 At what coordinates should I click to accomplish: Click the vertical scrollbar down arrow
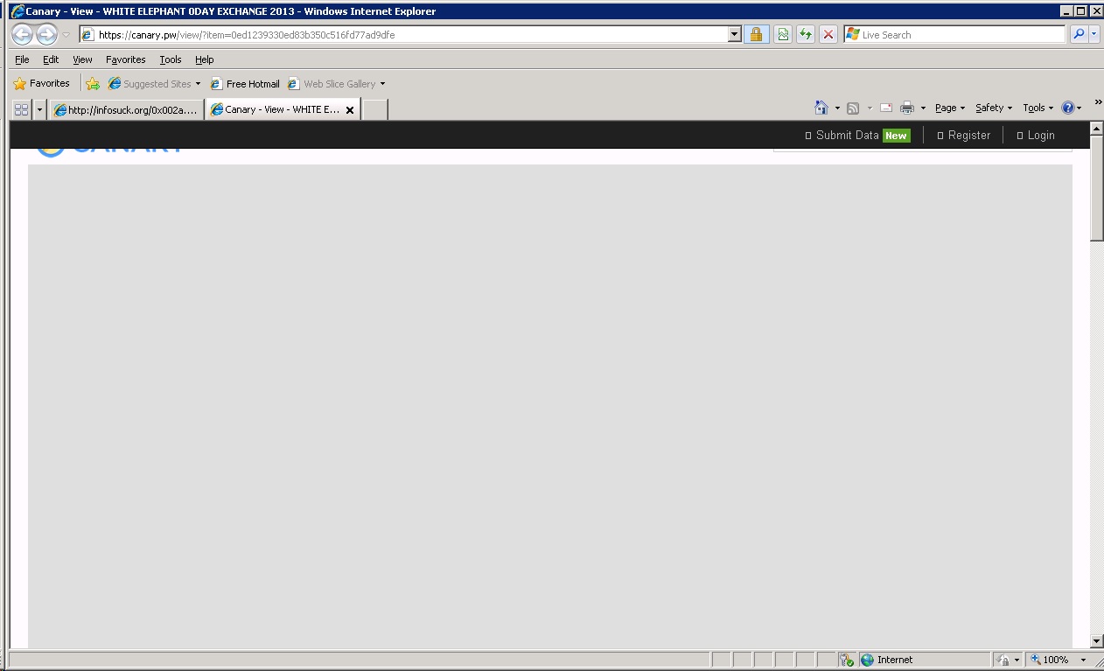(1097, 641)
